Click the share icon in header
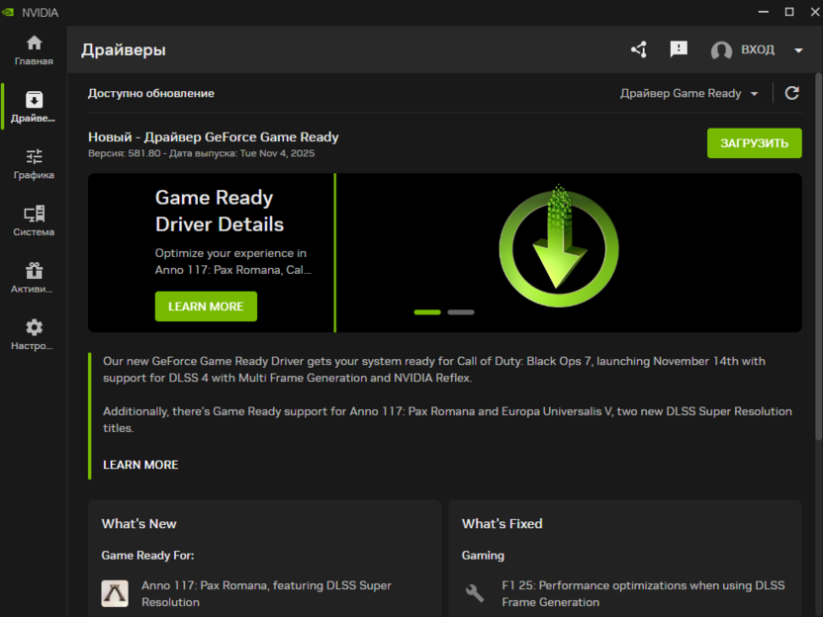The height and width of the screenshot is (617, 823). [639, 49]
